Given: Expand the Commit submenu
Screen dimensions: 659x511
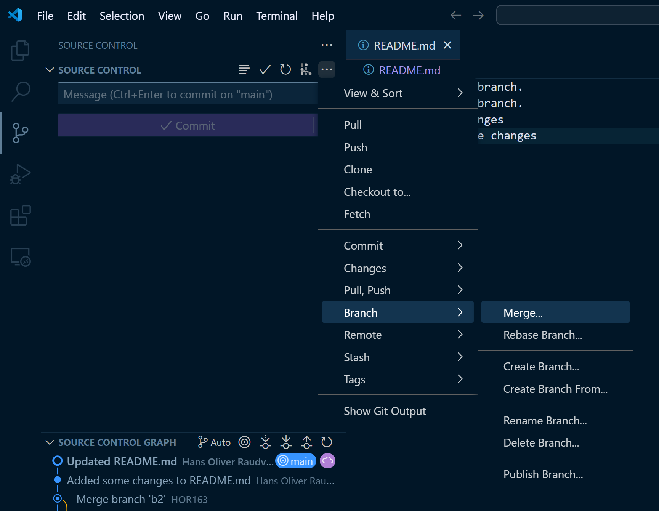Looking at the screenshot, I should point(398,245).
